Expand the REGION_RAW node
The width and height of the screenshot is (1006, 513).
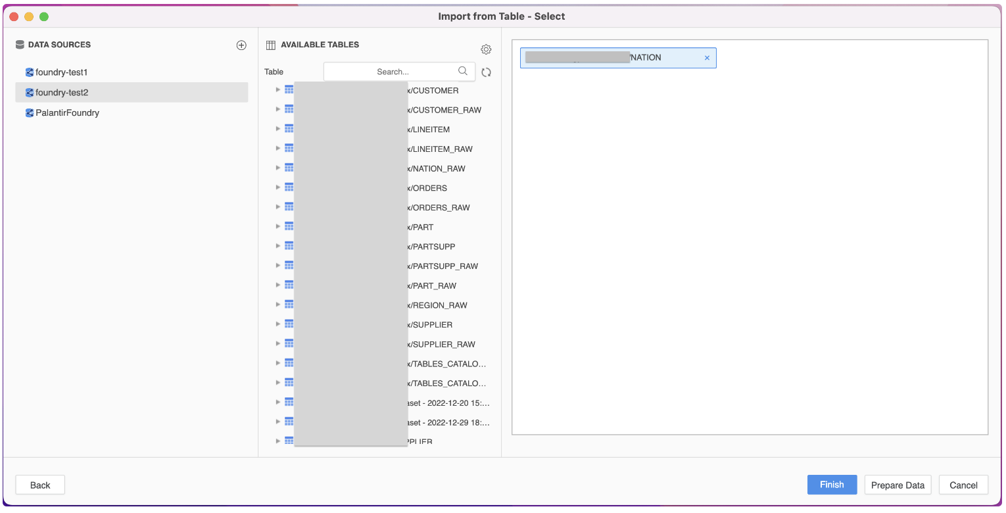point(277,303)
